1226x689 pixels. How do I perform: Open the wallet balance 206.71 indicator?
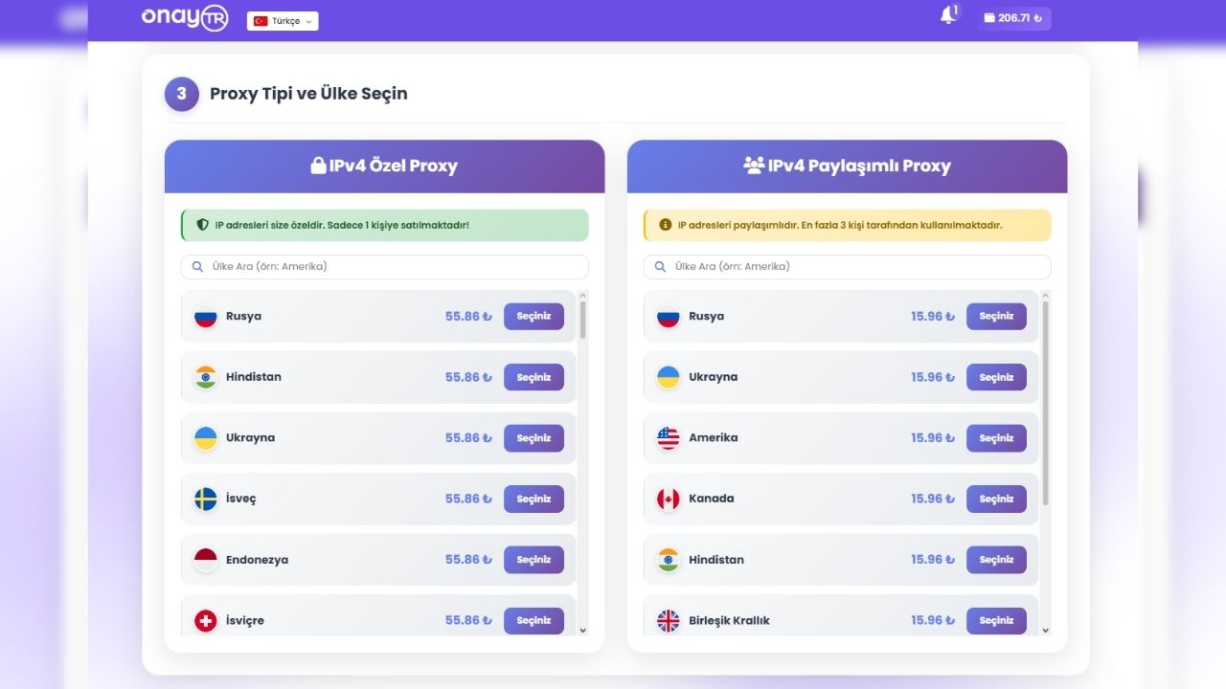coord(1013,18)
